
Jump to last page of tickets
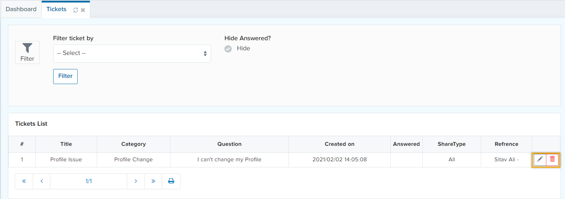(153, 181)
